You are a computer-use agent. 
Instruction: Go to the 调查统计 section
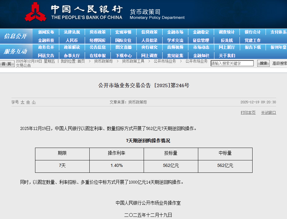226,32
